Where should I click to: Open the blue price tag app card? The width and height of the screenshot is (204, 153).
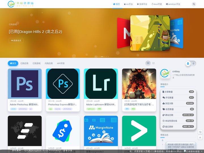(63, 131)
